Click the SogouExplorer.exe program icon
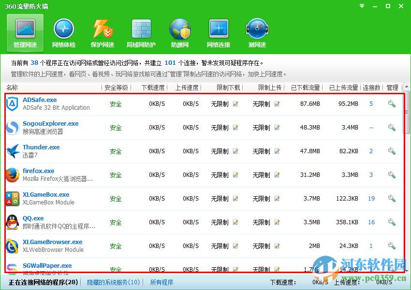The height and width of the screenshot is (290, 411). [12, 127]
